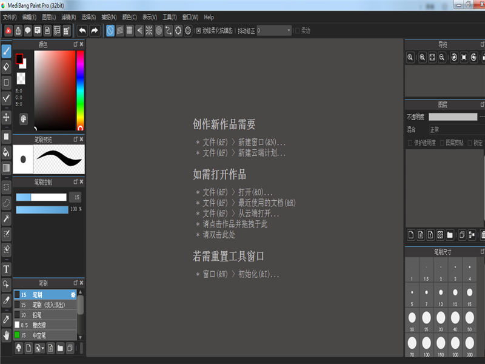Open the 编辑(E) menu
The height and width of the screenshot is (364, 485).
tap(29, 18)
